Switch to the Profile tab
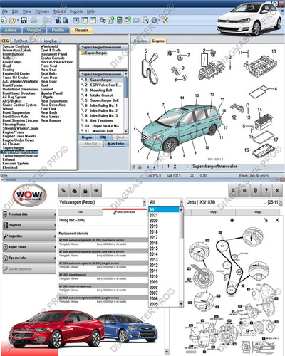 coord(58,31)
